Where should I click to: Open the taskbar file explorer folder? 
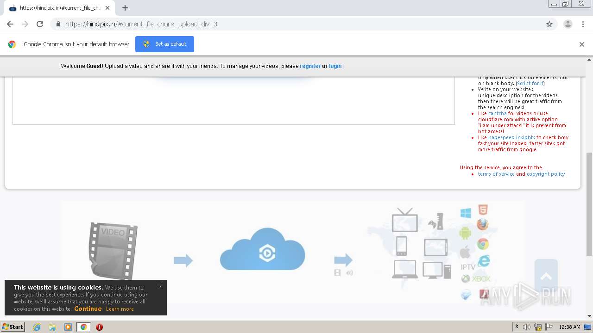(x=52, y=327)
